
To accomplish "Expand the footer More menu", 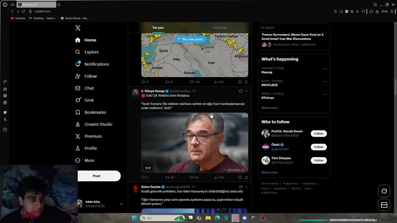I will coord(309,189).
